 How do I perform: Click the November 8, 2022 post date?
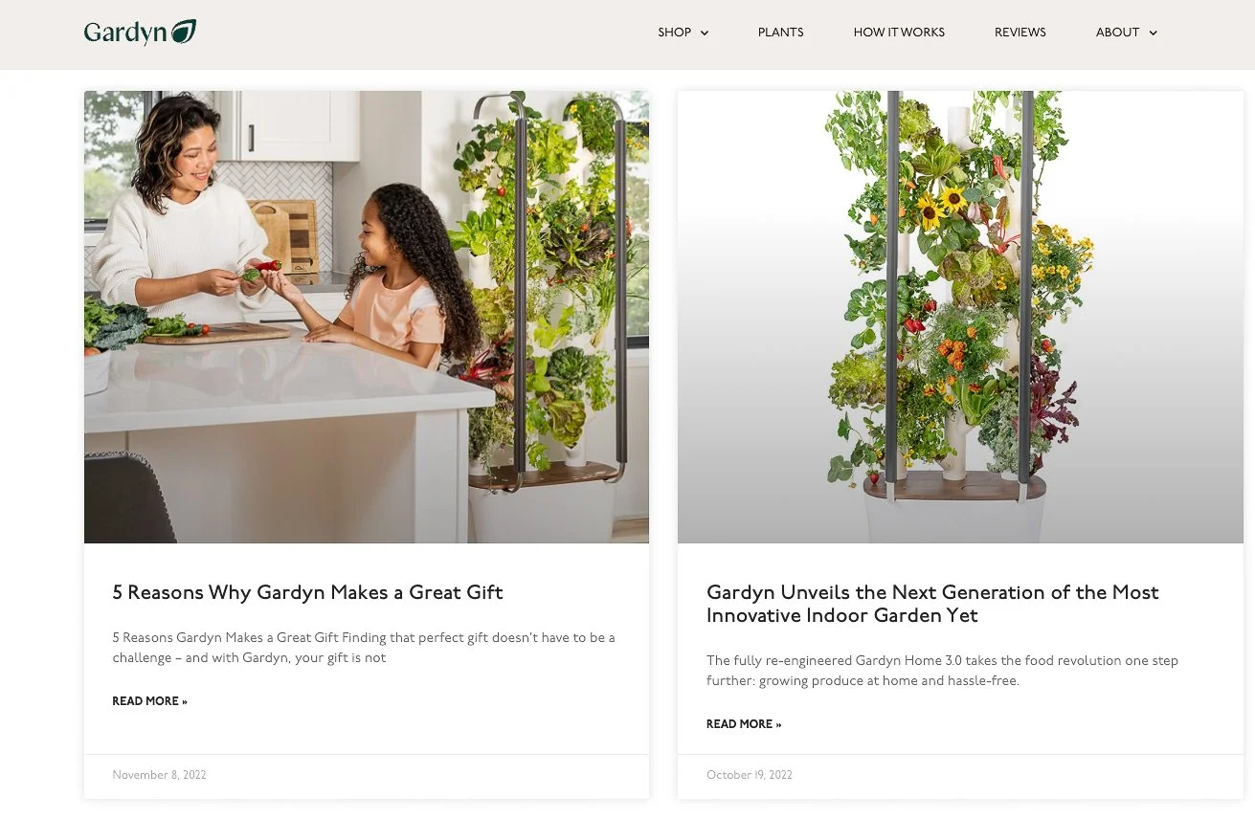159,775
